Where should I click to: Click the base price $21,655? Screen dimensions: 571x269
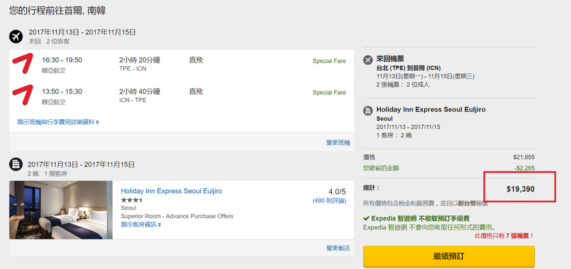[524, 158]
